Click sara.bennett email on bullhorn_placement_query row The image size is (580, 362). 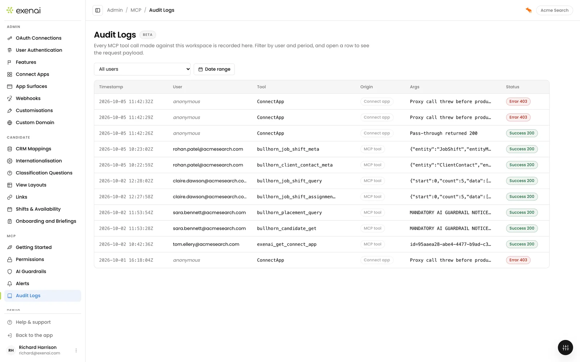209,212
